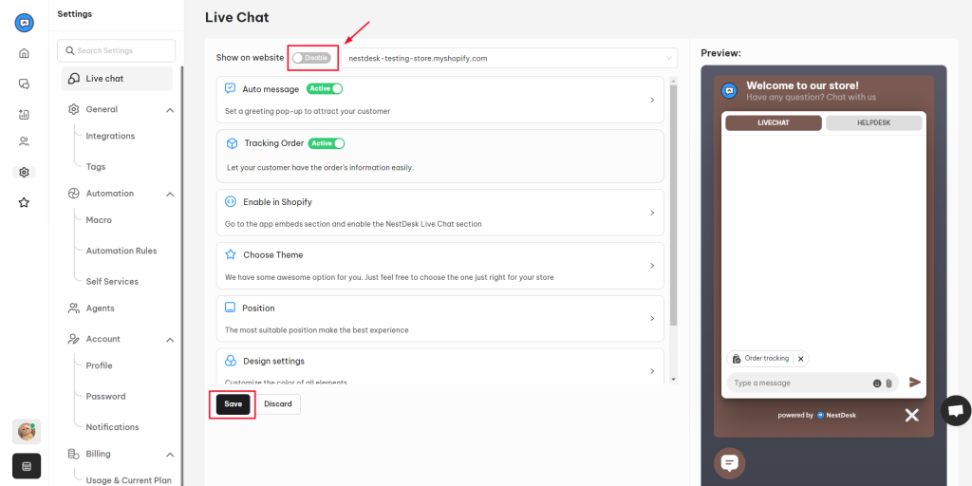Click the Position screen icon
The image size is (972, 486).
[230, 308]
